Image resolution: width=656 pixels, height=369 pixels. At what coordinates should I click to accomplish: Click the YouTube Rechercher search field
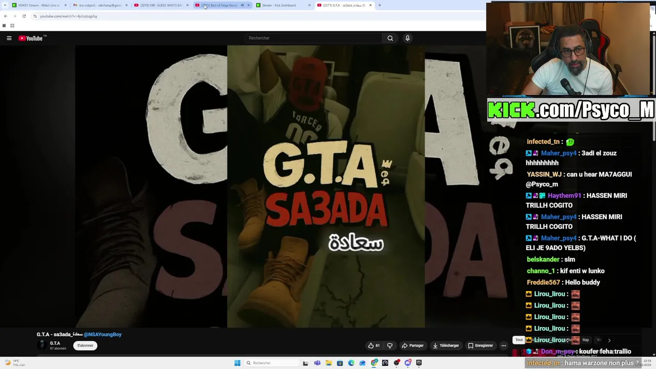(x=314, y=38)
